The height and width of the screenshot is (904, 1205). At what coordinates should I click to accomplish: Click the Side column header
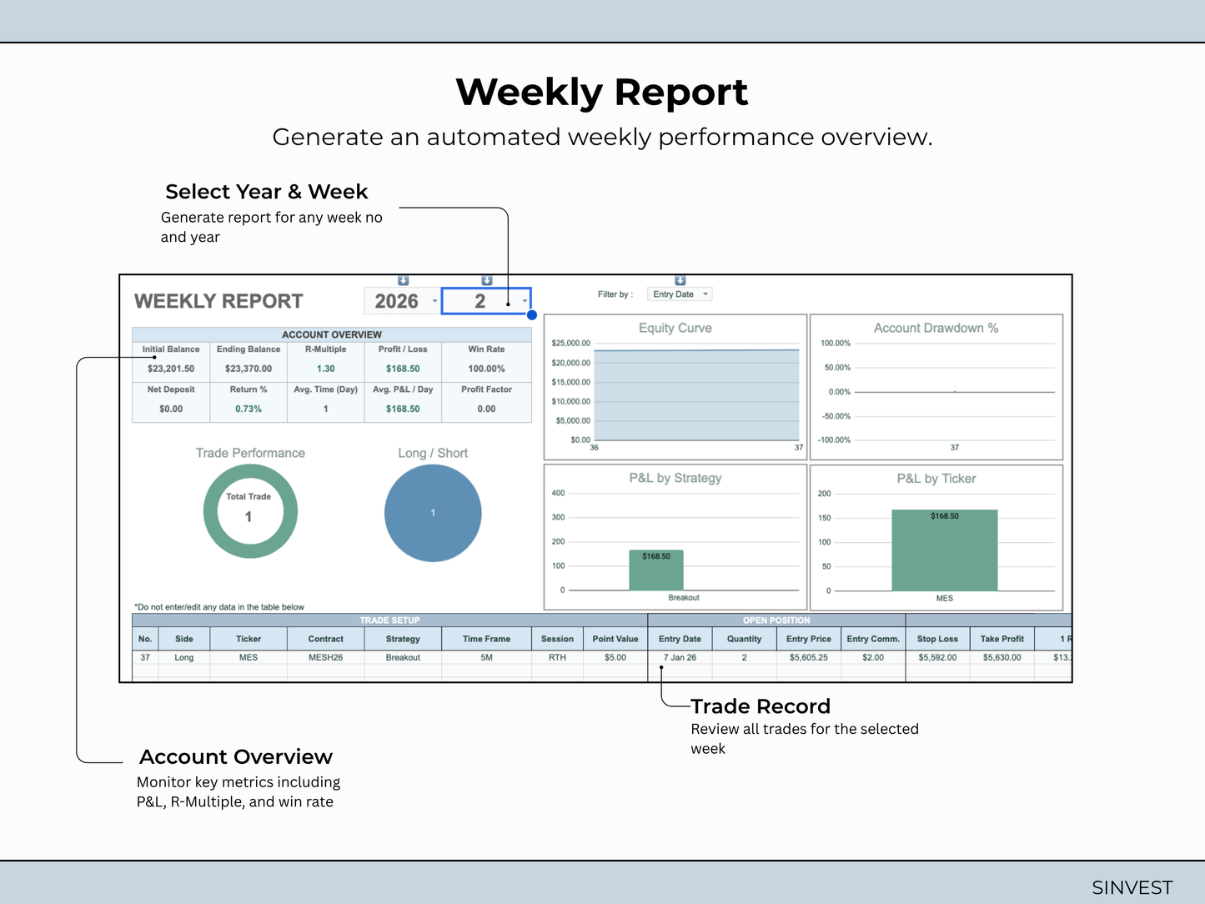[x=184, y=639]
